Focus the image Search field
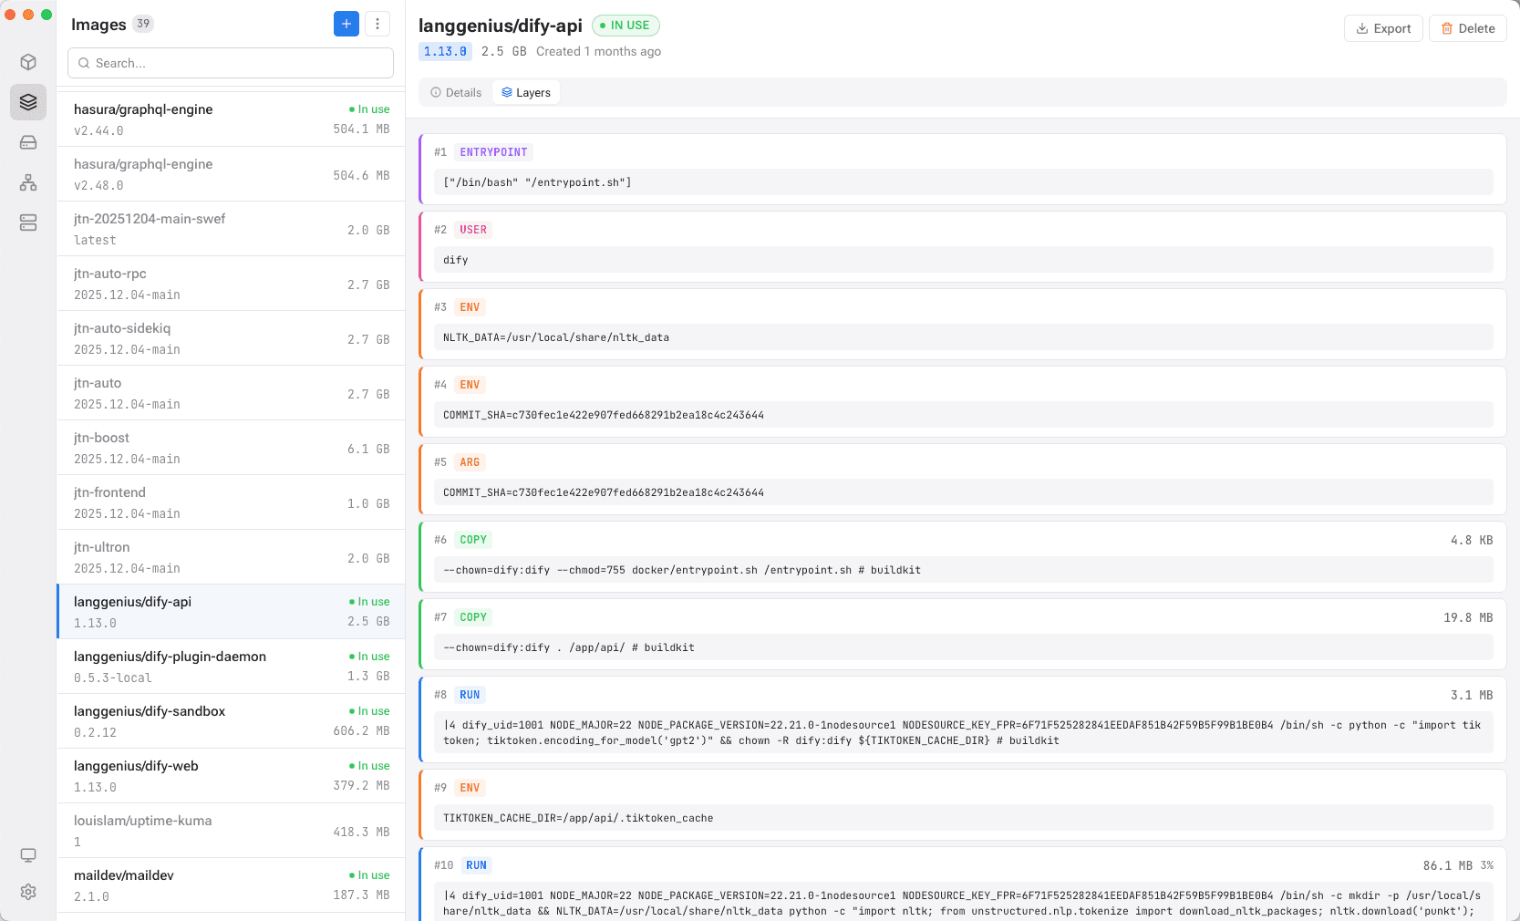 [x=231, y=63]
